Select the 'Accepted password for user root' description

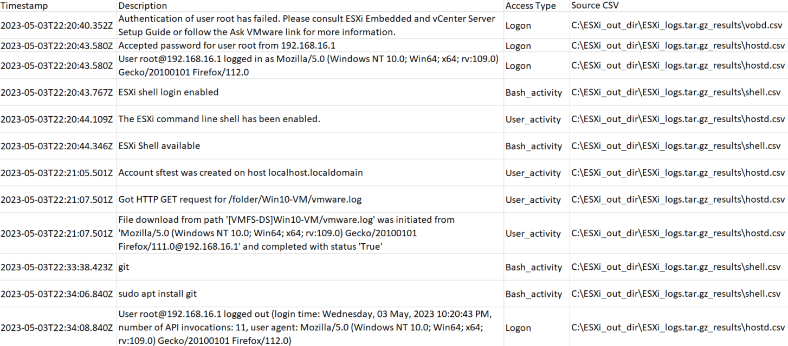pos(227,45)
